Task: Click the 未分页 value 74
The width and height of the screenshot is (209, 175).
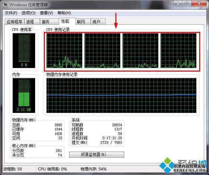Action: point(60,155)
